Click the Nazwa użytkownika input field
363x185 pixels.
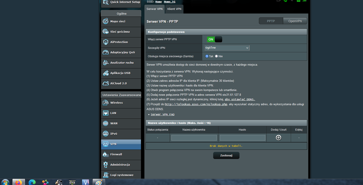coord(194,138)
